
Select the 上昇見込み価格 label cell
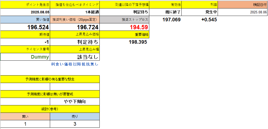click(75, 34)
